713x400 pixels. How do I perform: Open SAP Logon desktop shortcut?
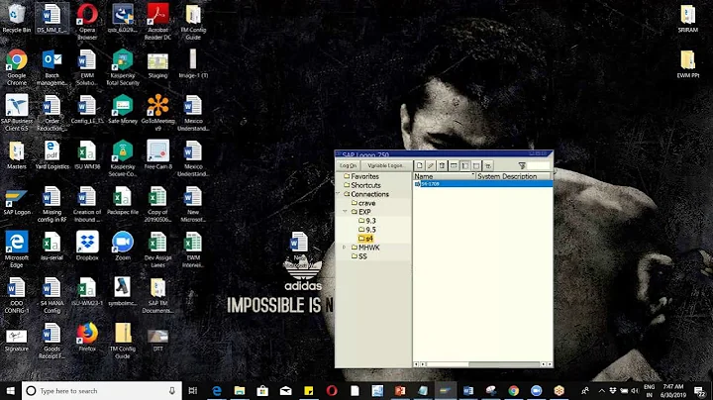coord(17,202)
